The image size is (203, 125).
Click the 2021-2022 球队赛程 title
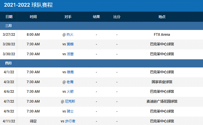pos(29,5)
